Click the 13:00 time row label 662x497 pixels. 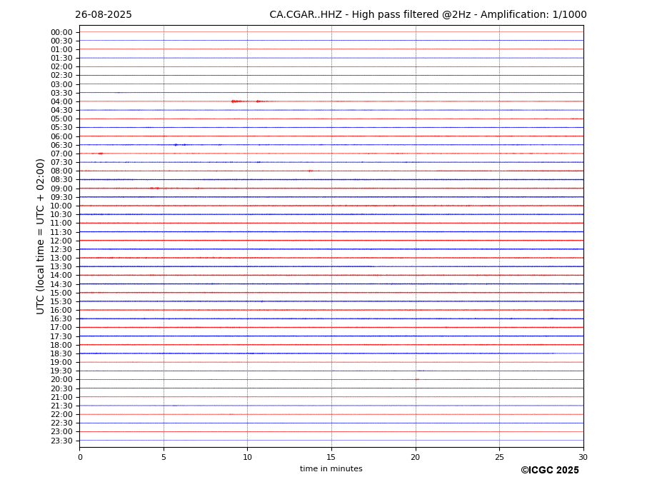61,258
